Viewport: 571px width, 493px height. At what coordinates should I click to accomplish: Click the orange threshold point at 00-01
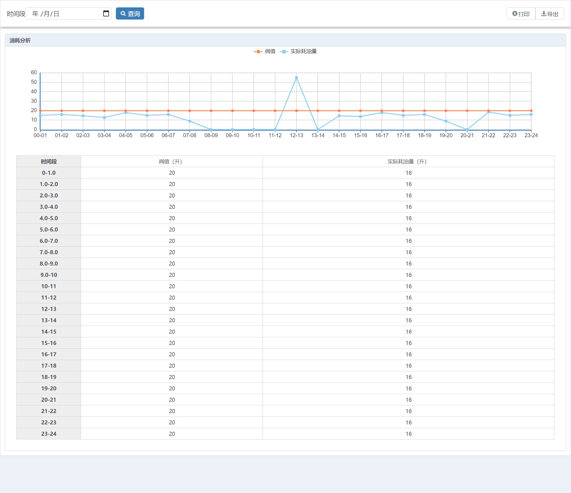tap(40, 111)
